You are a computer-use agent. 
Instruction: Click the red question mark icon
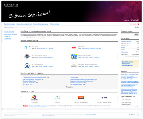click(x=138, y=24)
